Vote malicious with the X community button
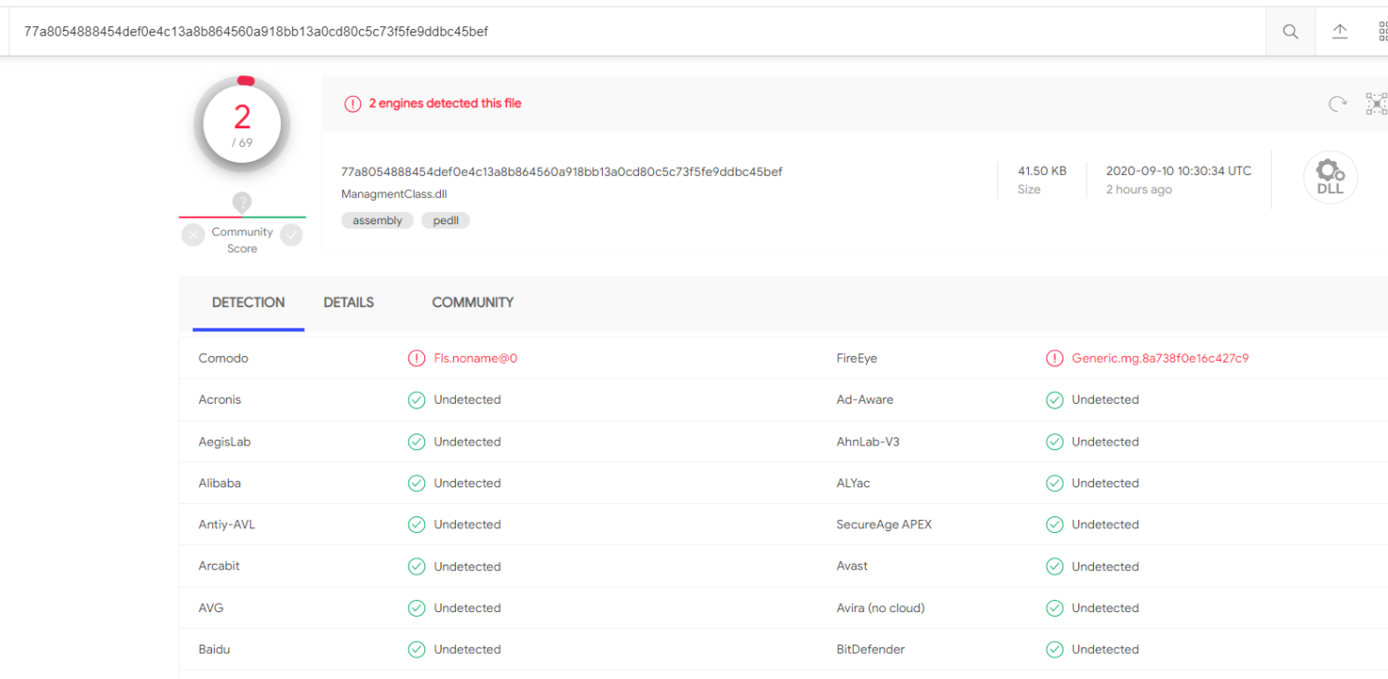 click(x=194, y=235)
